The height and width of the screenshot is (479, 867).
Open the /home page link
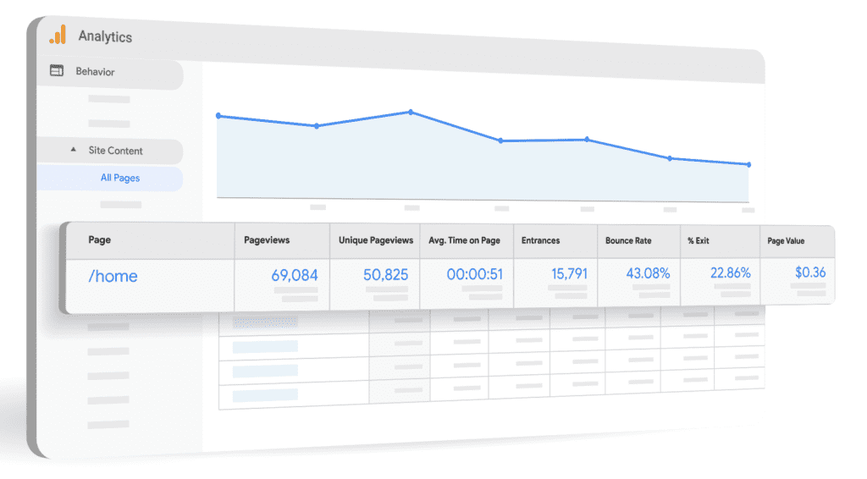pyautogui.click(x=113, y=276)
